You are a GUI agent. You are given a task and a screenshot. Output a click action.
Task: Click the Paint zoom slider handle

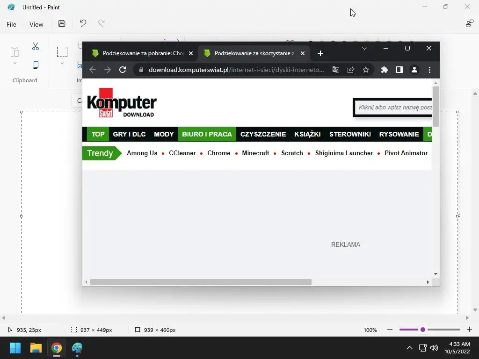coord(423,330)
